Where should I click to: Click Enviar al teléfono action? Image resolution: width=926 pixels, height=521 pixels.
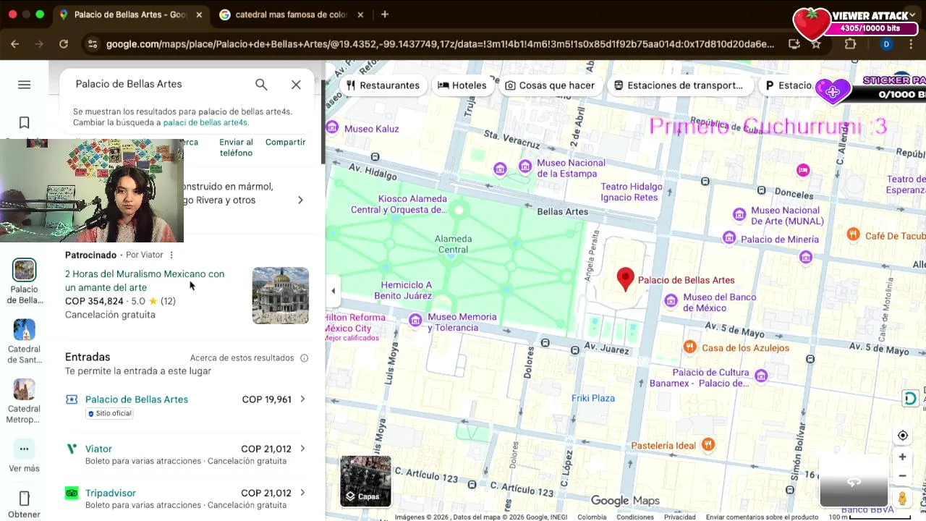237,148
